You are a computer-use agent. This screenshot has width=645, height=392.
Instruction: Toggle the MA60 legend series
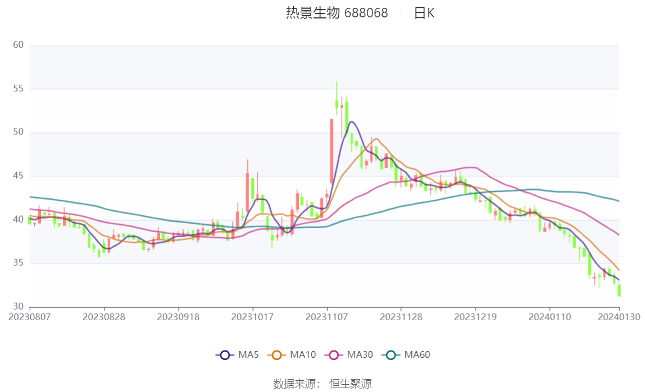coord(406,354)
